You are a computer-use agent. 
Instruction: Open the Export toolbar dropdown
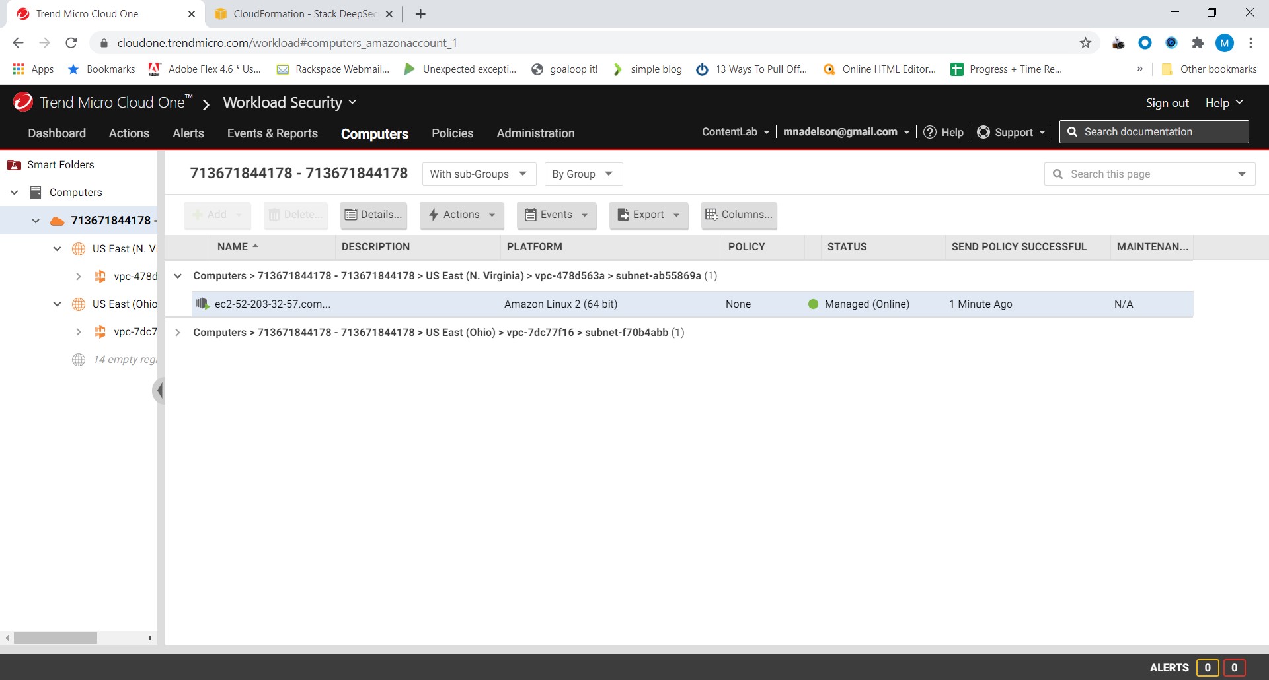649,215
